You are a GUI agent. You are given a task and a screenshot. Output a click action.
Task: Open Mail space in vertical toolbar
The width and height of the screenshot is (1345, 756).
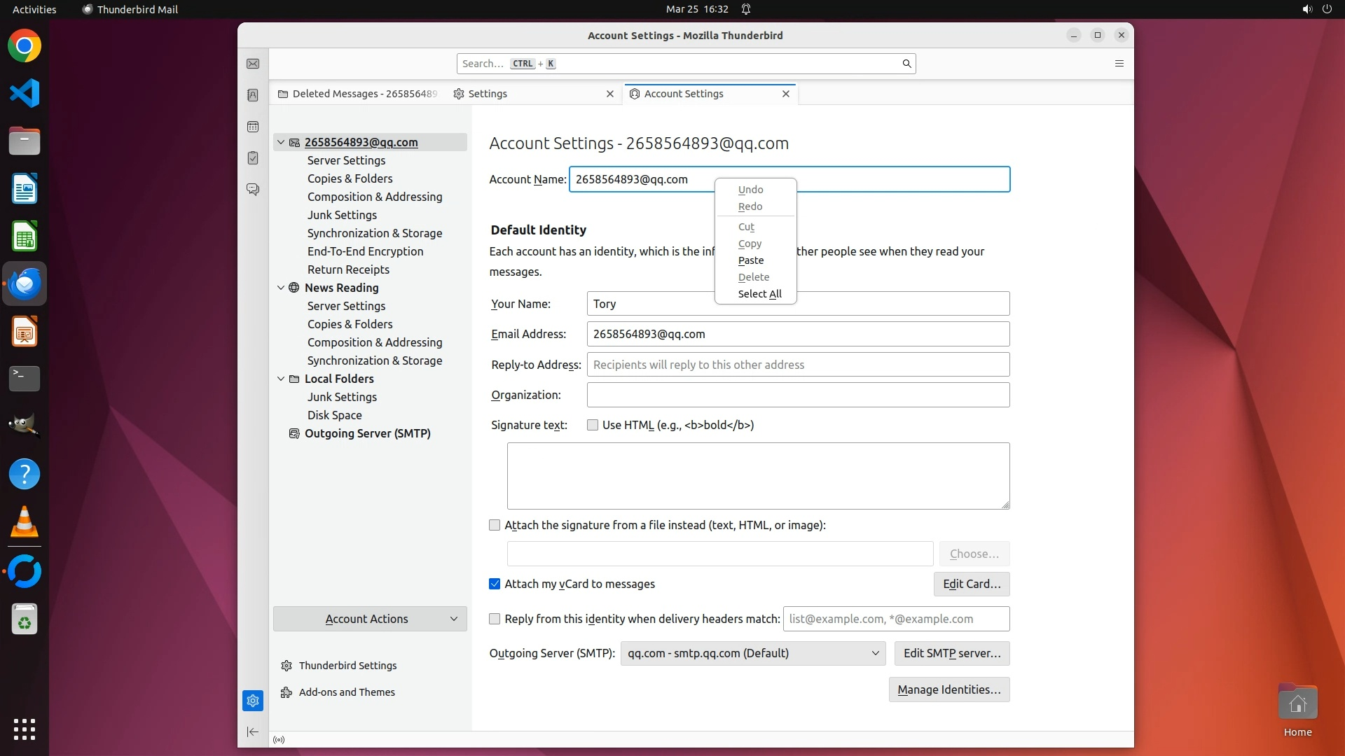253,64
